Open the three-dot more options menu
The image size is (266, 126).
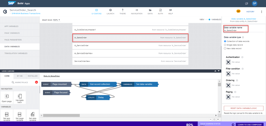(261, 12)
